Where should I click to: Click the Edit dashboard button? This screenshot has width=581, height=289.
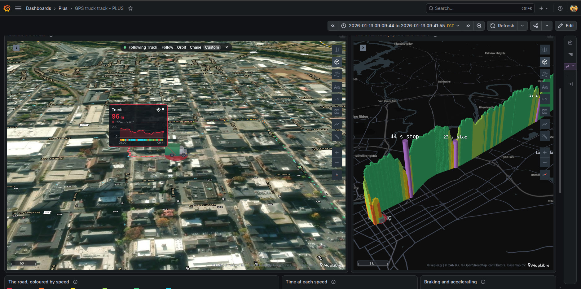[566, 26]
